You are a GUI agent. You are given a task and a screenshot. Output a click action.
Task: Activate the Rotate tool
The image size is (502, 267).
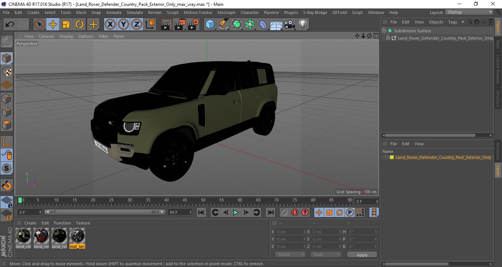79,25
